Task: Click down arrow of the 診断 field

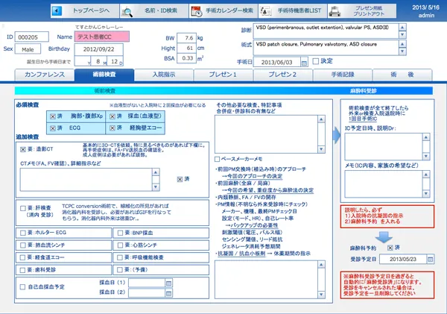Action: [402, 34]
